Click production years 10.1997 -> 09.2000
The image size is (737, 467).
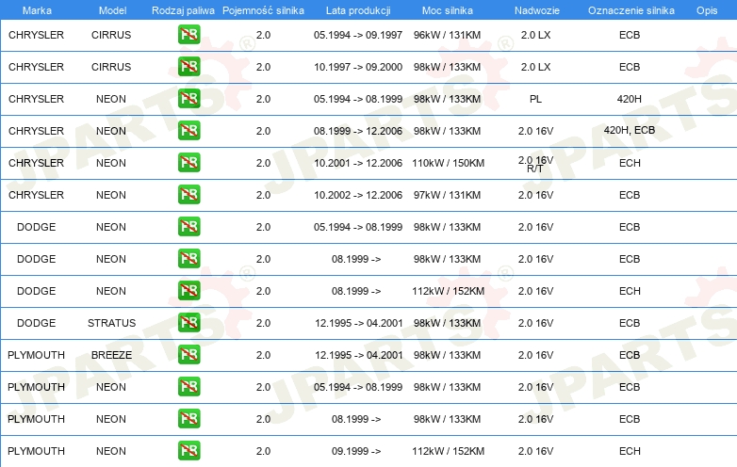tap(358, 67)
